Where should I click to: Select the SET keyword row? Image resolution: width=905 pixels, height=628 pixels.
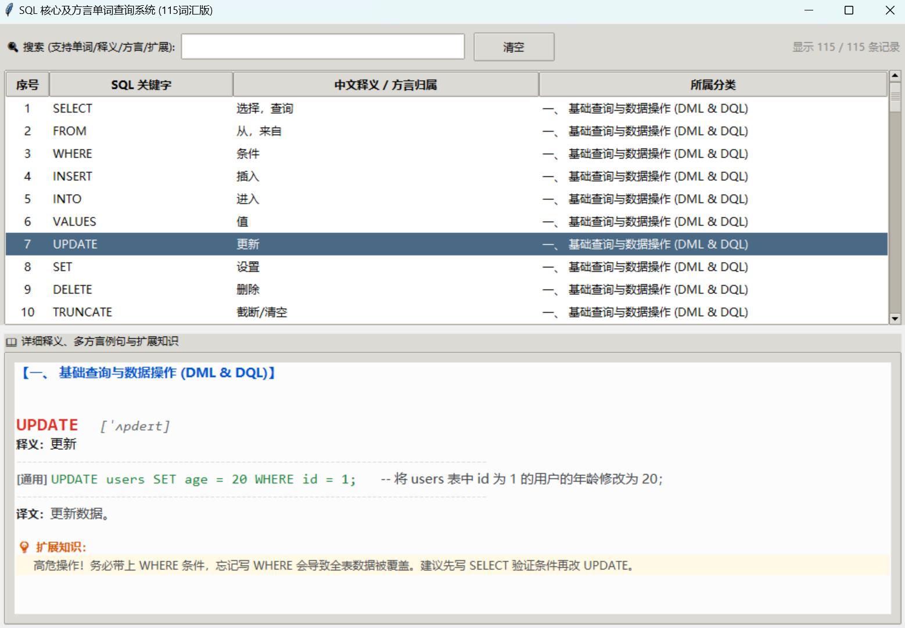click(447, 267)
